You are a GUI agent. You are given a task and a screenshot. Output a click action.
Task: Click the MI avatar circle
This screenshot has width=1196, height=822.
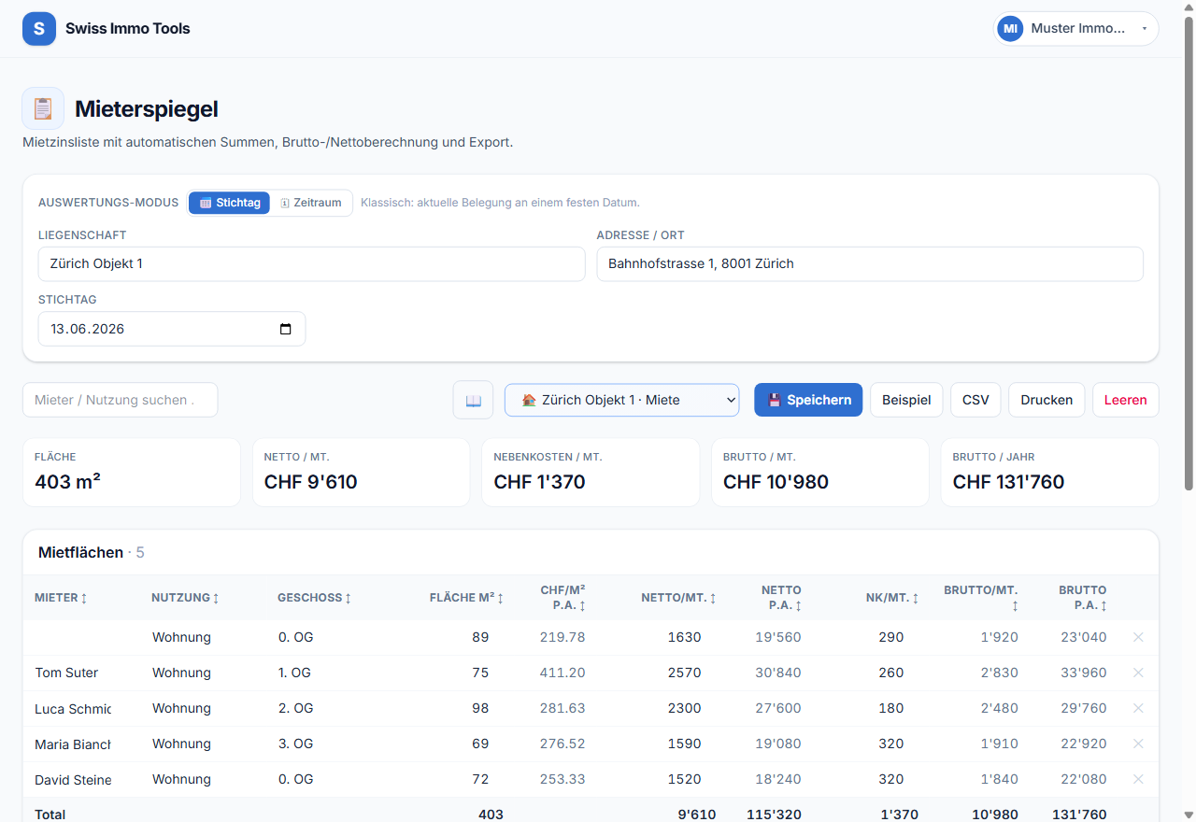point(1010,29)
